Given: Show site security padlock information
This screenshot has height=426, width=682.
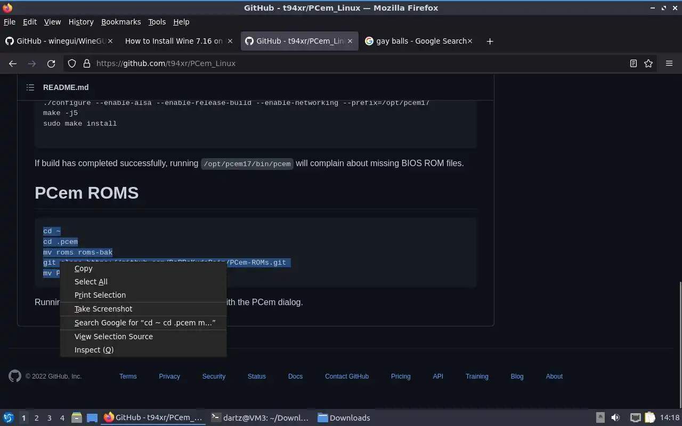Looking at the screenshot, I should click(86, 63).
